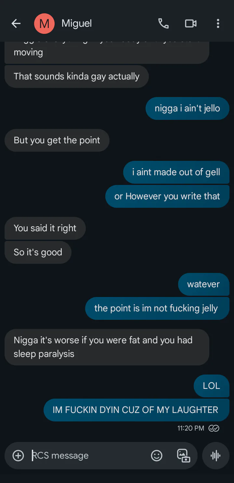Tap the voice message recording button

pos(216,455)
